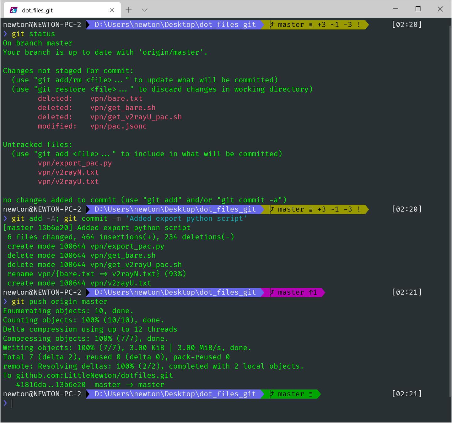Click the github.com:LittleNewton/dotfiles.git remote URL
This screenshot has height=423, width=452.
94,375
